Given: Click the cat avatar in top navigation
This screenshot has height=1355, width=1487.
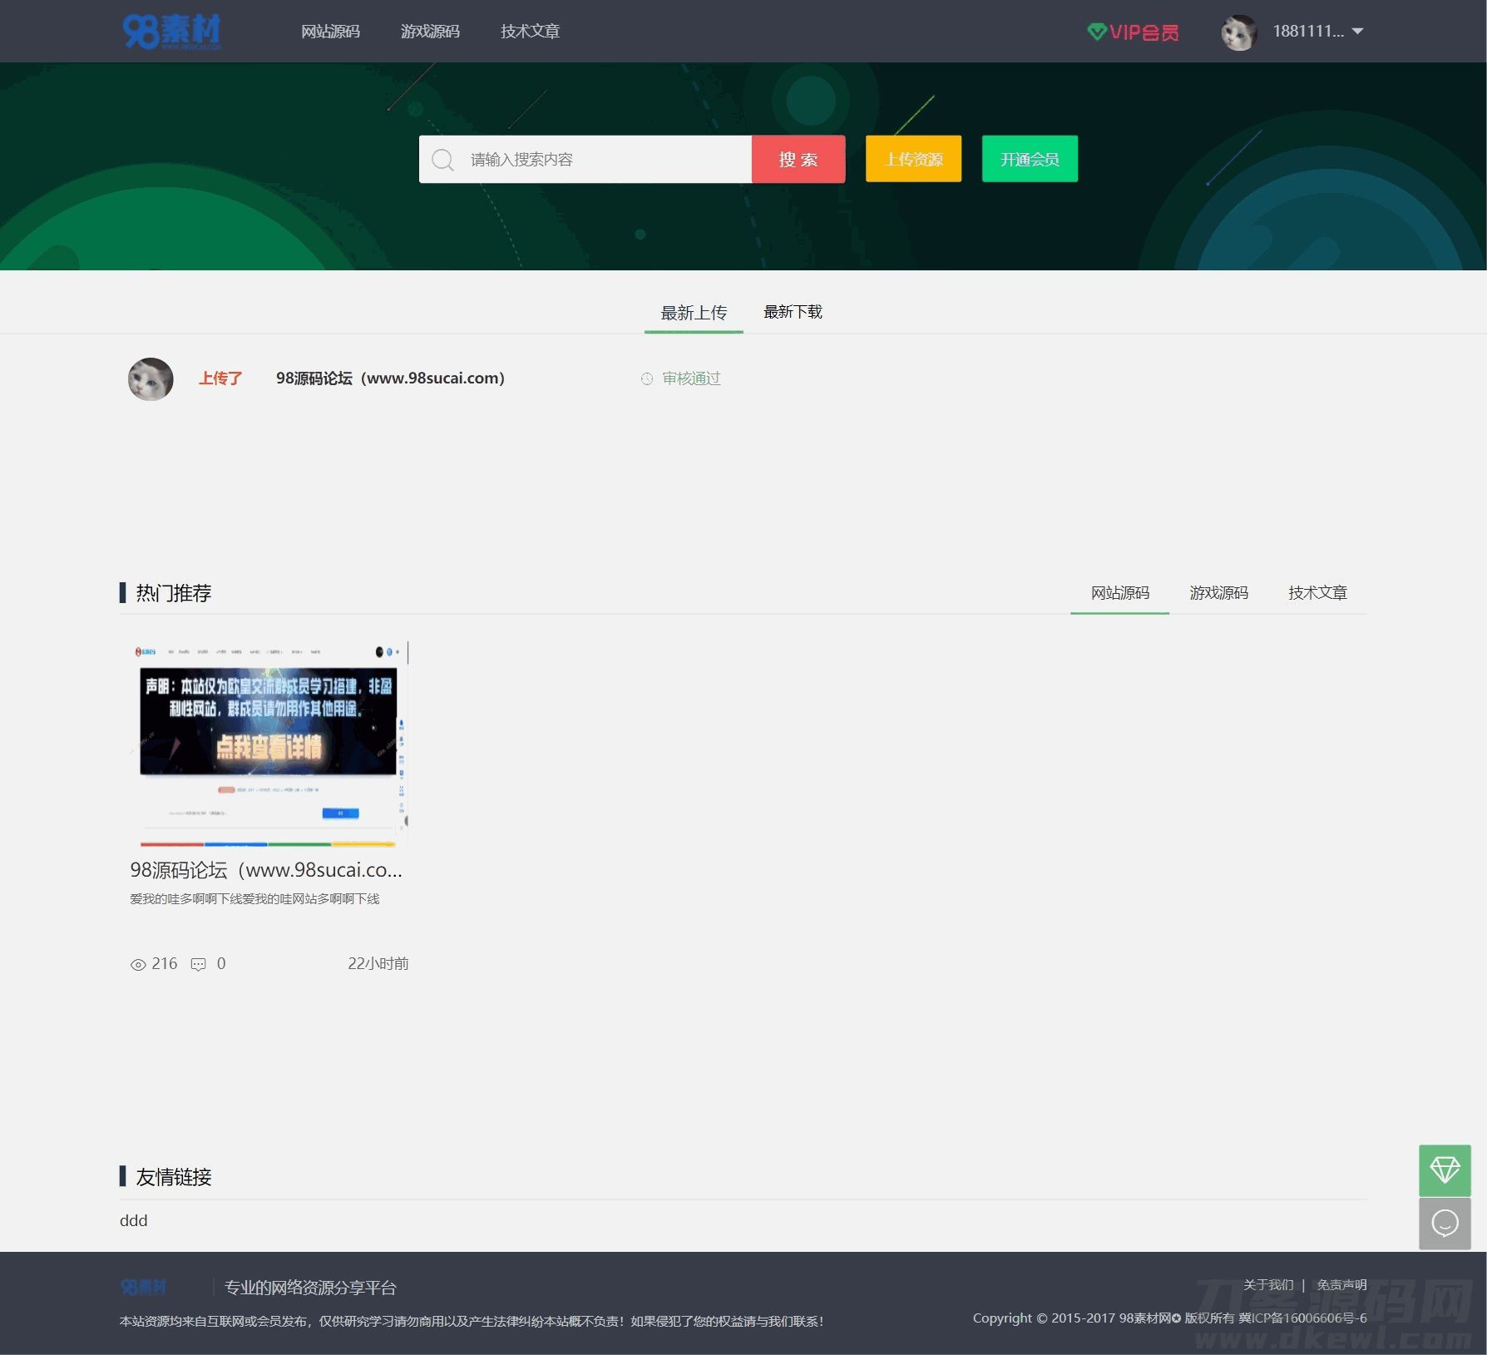Looking at the screenshot, I should [x=1238, y=32].
